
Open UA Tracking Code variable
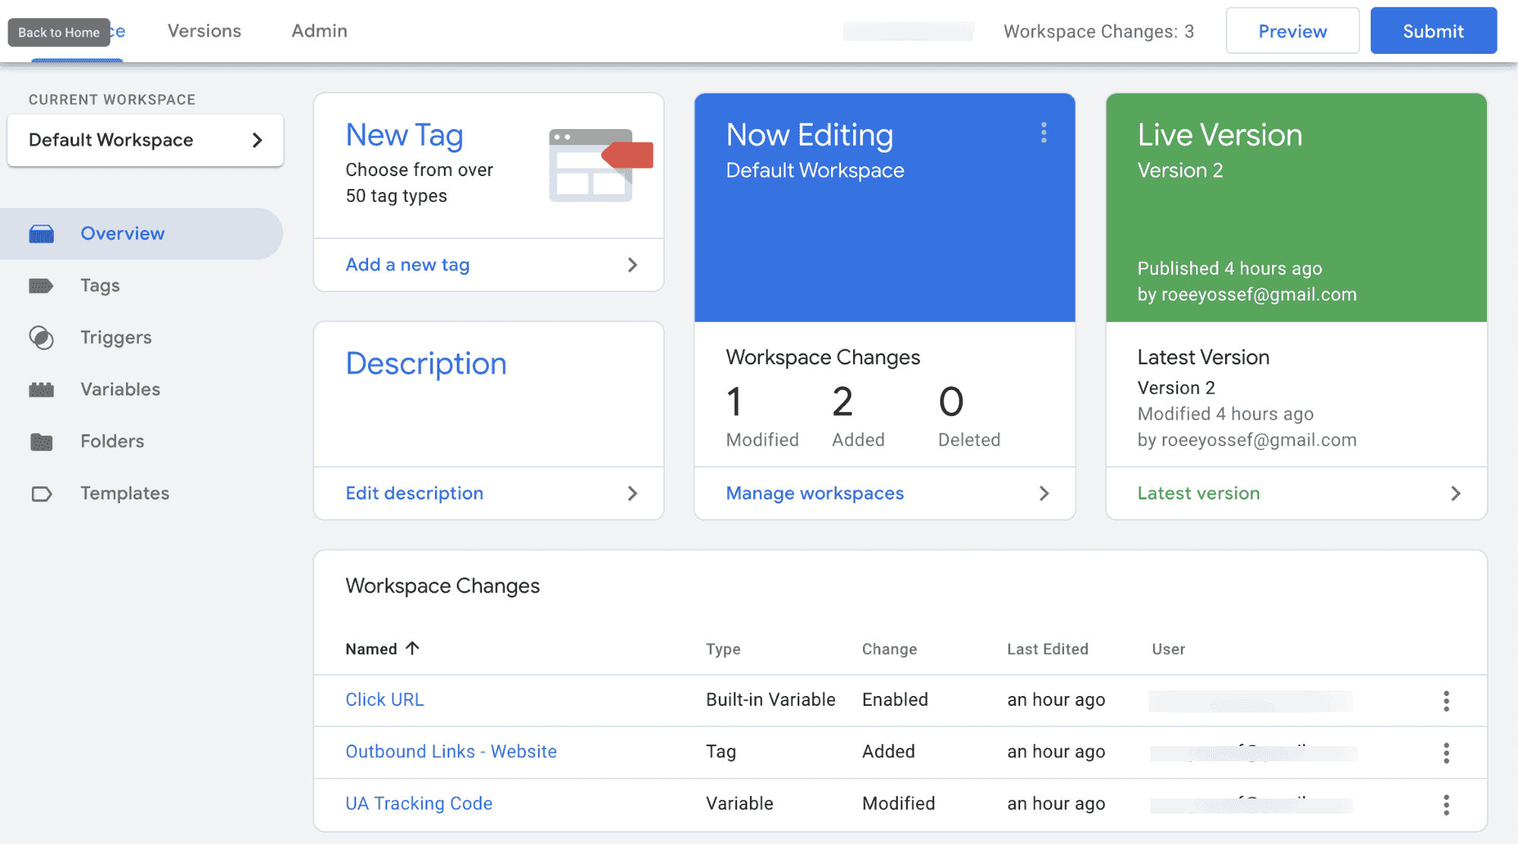[419, 803]
